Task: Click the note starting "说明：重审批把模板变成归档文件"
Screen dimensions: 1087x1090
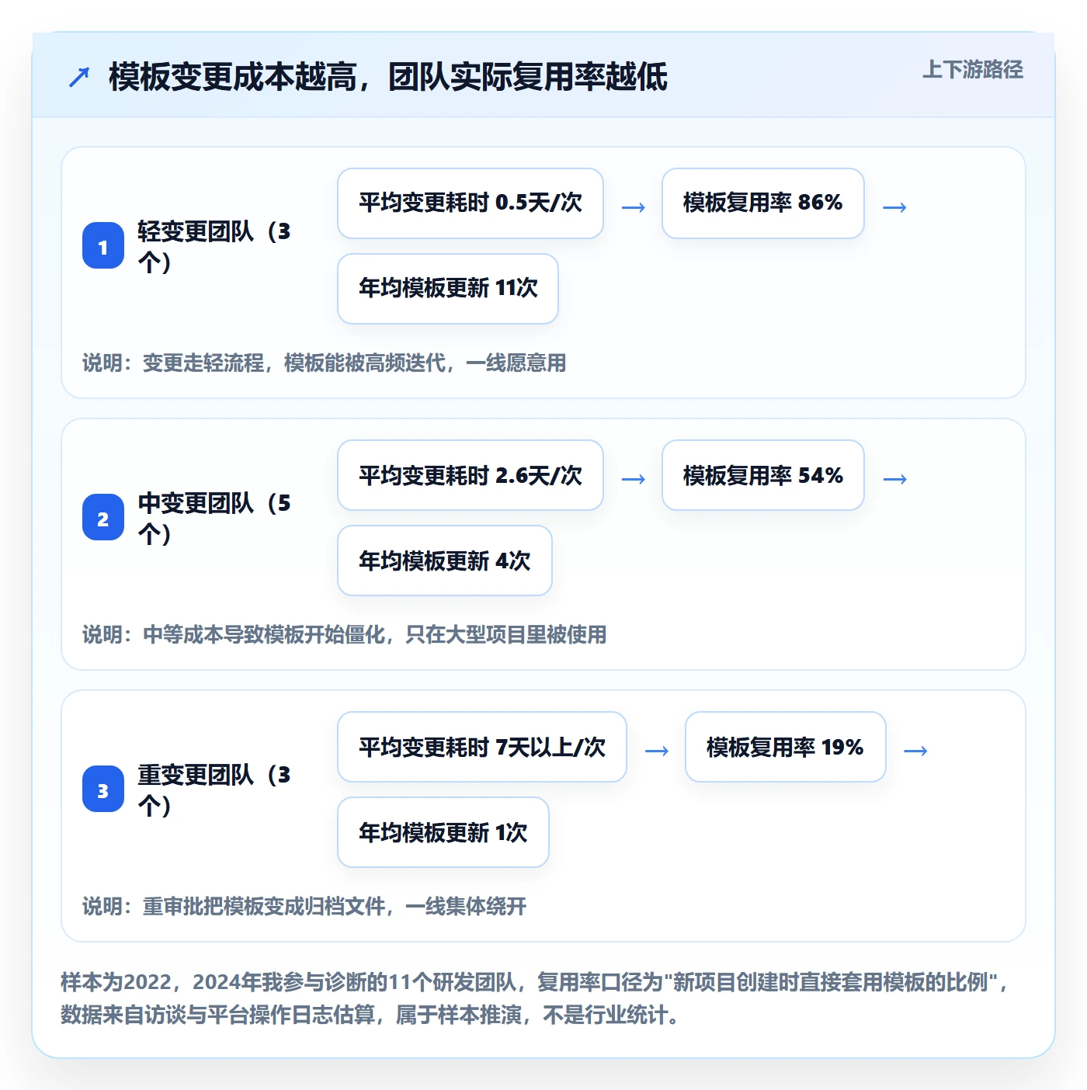Action: [x=304, y=906]
